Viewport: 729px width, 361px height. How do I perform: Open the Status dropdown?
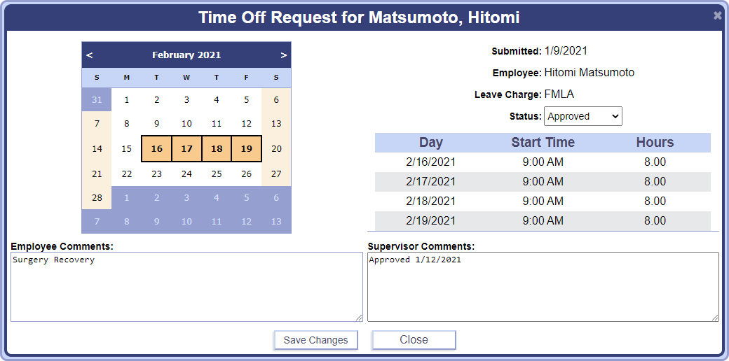pyautogui.click(x=583, y=116)
